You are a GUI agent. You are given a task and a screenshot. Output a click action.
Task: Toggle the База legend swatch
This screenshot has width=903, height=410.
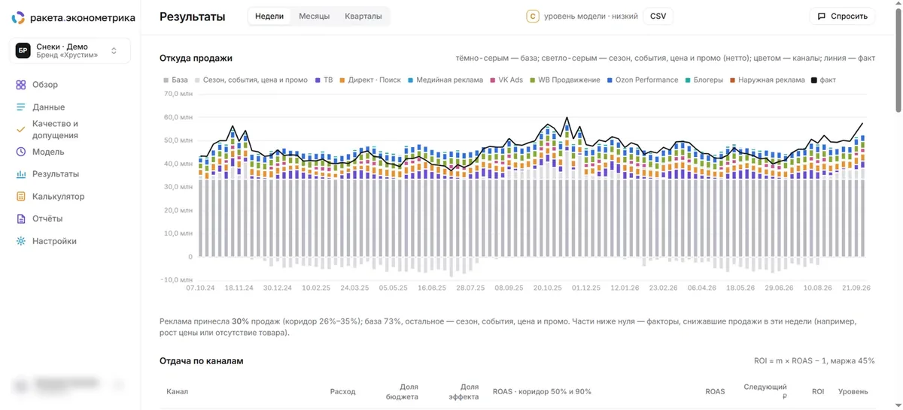click(166, 80)
